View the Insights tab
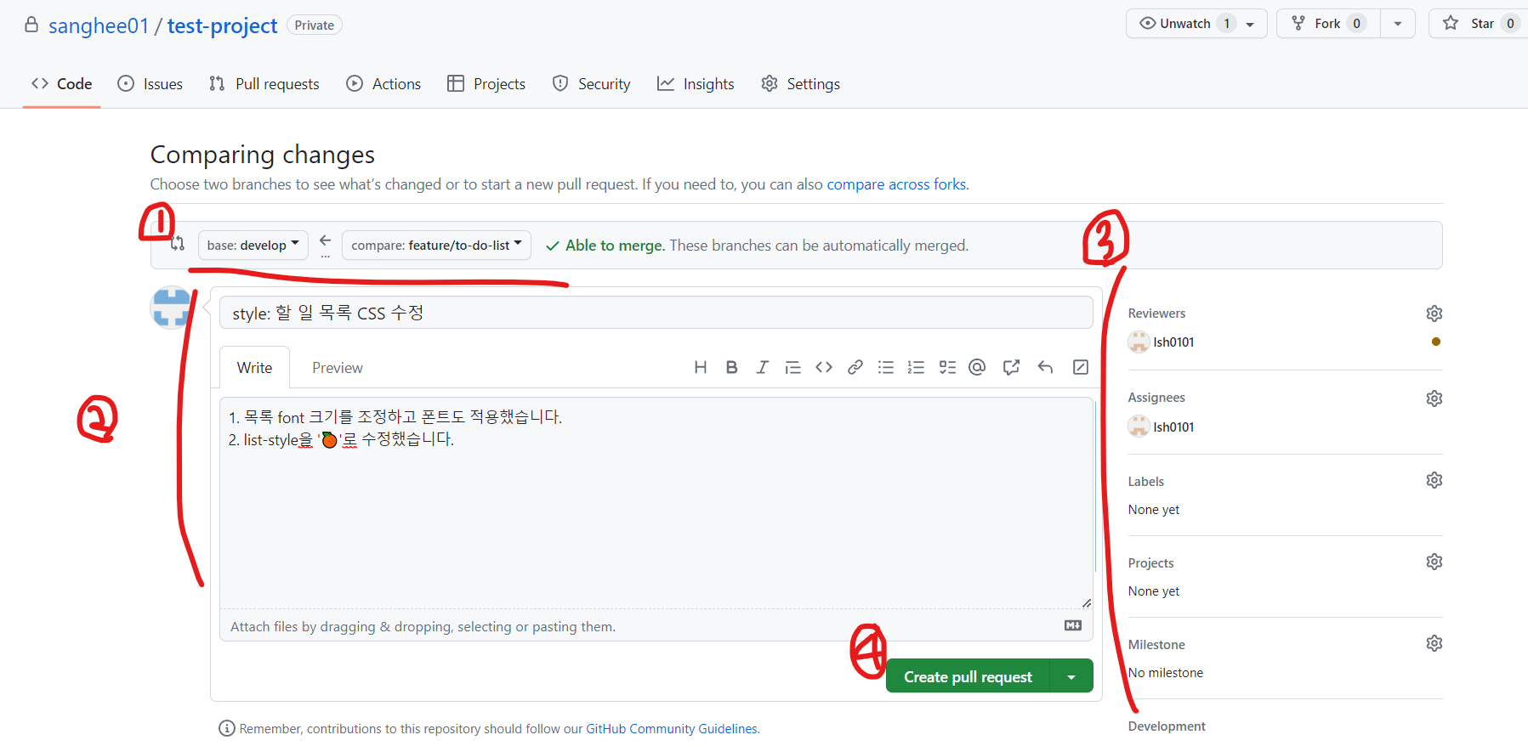1528x746 pixels. (696, 83)
